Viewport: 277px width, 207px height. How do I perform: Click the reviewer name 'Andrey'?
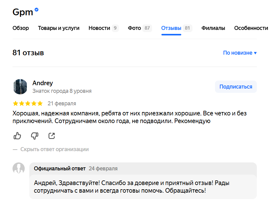click(42, 83)
